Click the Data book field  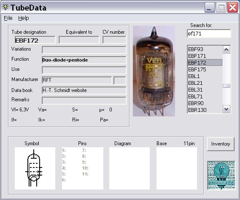84,90
